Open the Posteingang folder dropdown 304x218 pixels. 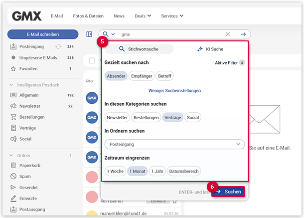coord(175,144)
